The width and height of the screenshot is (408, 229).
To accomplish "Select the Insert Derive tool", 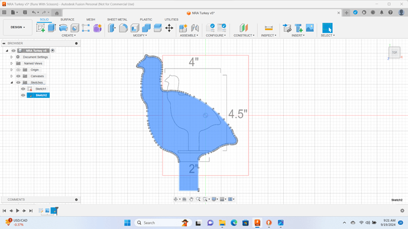I will tap(287, 28).
